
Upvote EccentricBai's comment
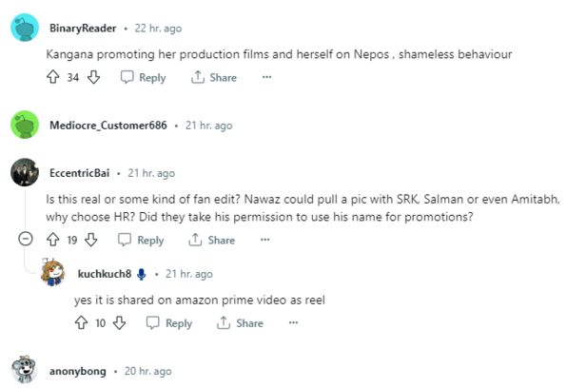tap(52, 241)
